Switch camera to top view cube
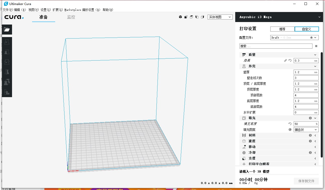 (x=191, y=17)
